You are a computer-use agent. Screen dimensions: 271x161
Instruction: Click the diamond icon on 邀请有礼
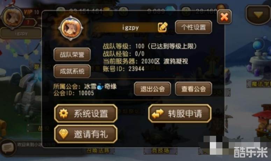coord(64,134)
